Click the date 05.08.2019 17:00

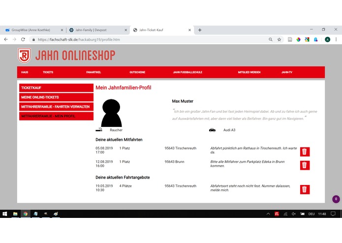104,150
